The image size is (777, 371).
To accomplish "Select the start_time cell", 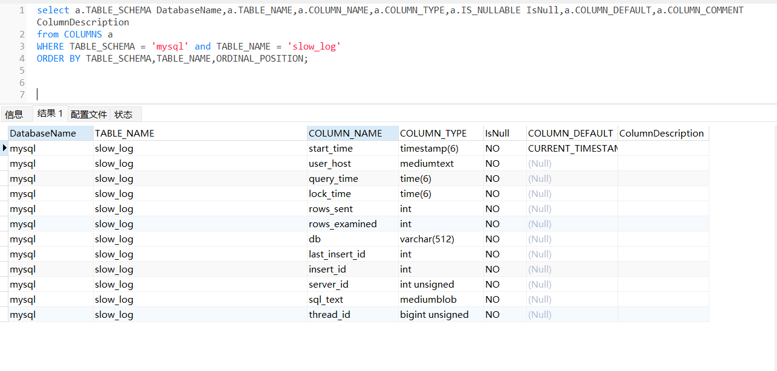I will pyautogui.click(x=353, y=149).
